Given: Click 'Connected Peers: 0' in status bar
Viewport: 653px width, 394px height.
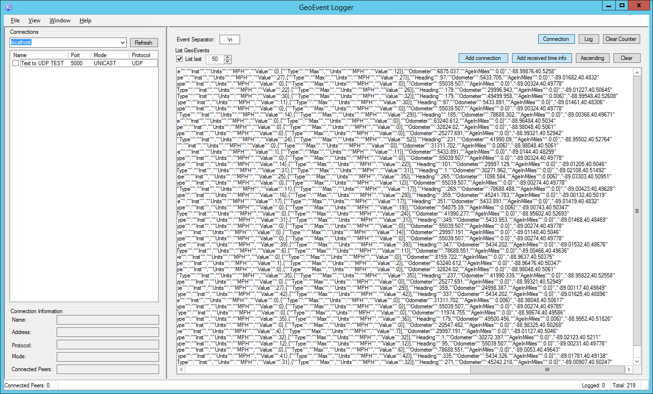Looking at the screenshot, I should pos(27,385).
